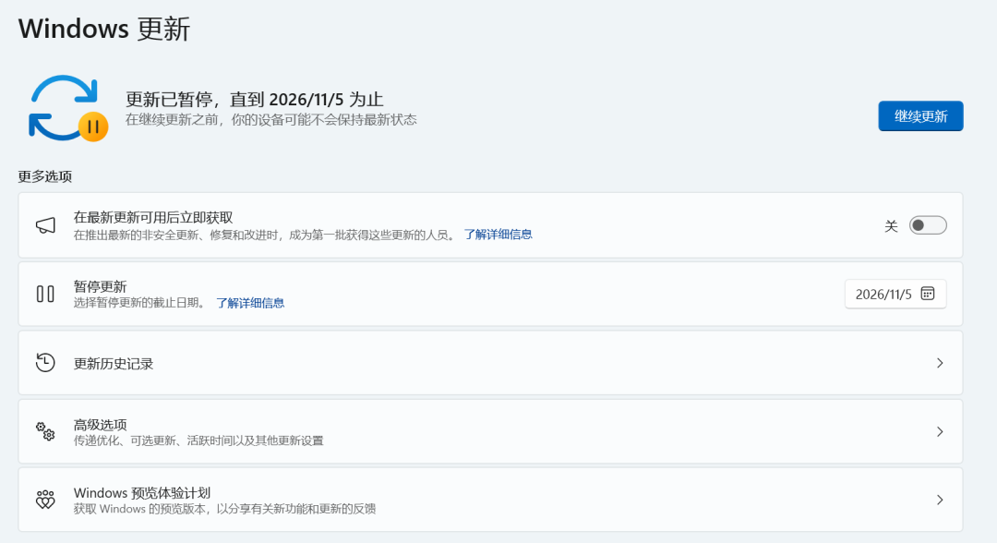Click the Windows 更新 page title
The width and height of the screenshot is (997, 543).
point(104,29)
